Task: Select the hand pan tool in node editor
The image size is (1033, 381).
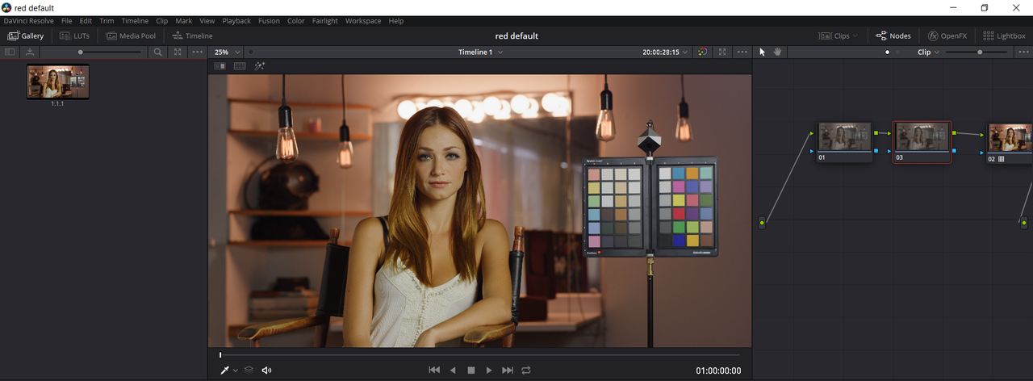Action: 778,52
